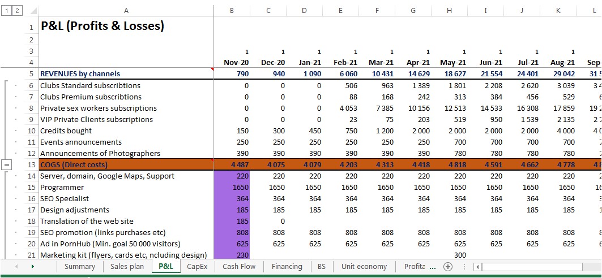Select the May-21 month header cell
This screenshot has height=278, width=602.
pos(449,62)
